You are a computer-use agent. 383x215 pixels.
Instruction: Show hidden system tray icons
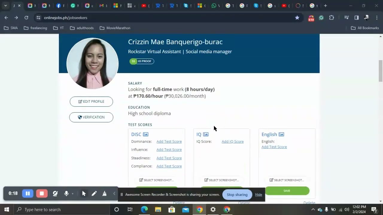pos(313,210)
